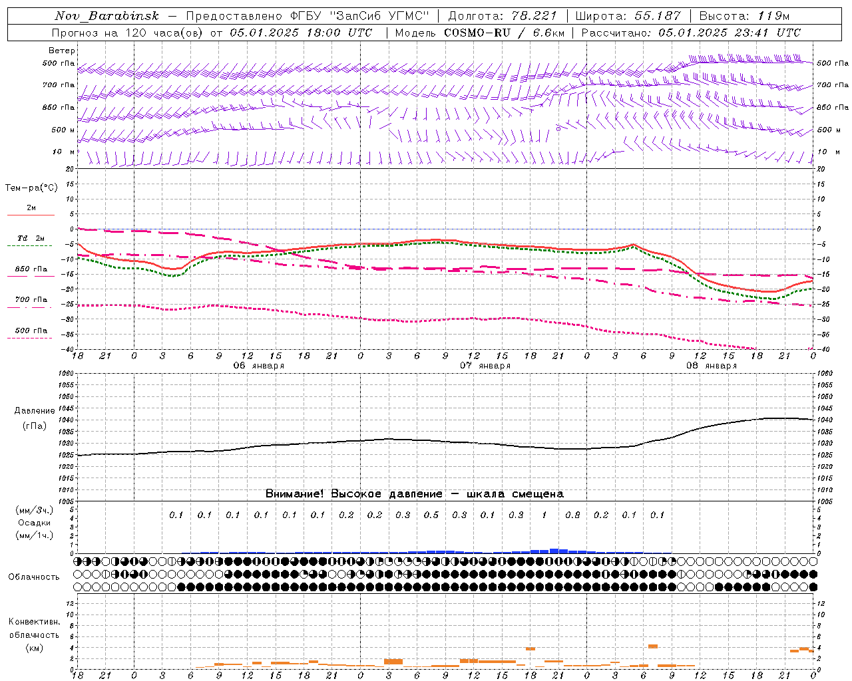Click the precipitation amount value 1
Image resolution: width=852 pixels, height=681 pixels.
544,515
